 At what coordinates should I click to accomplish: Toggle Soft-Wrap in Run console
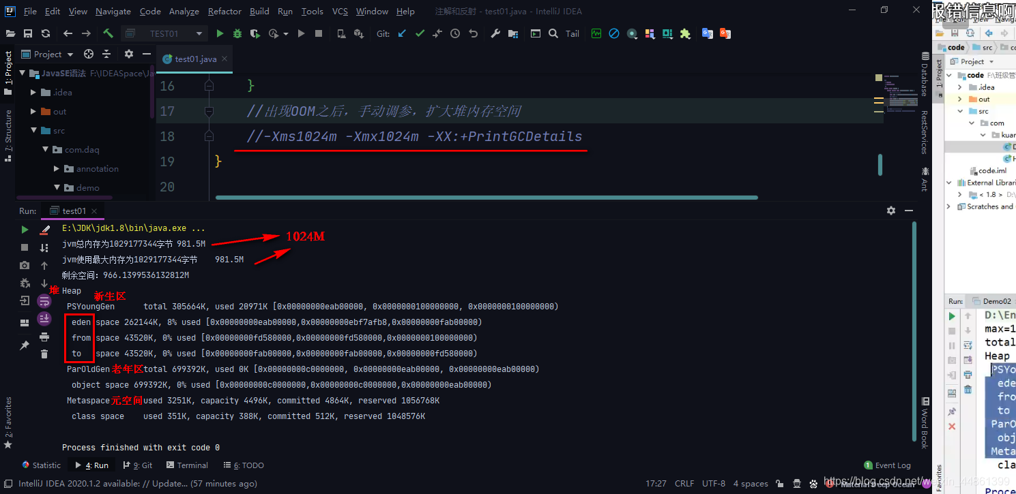click(x=44, y=300)
